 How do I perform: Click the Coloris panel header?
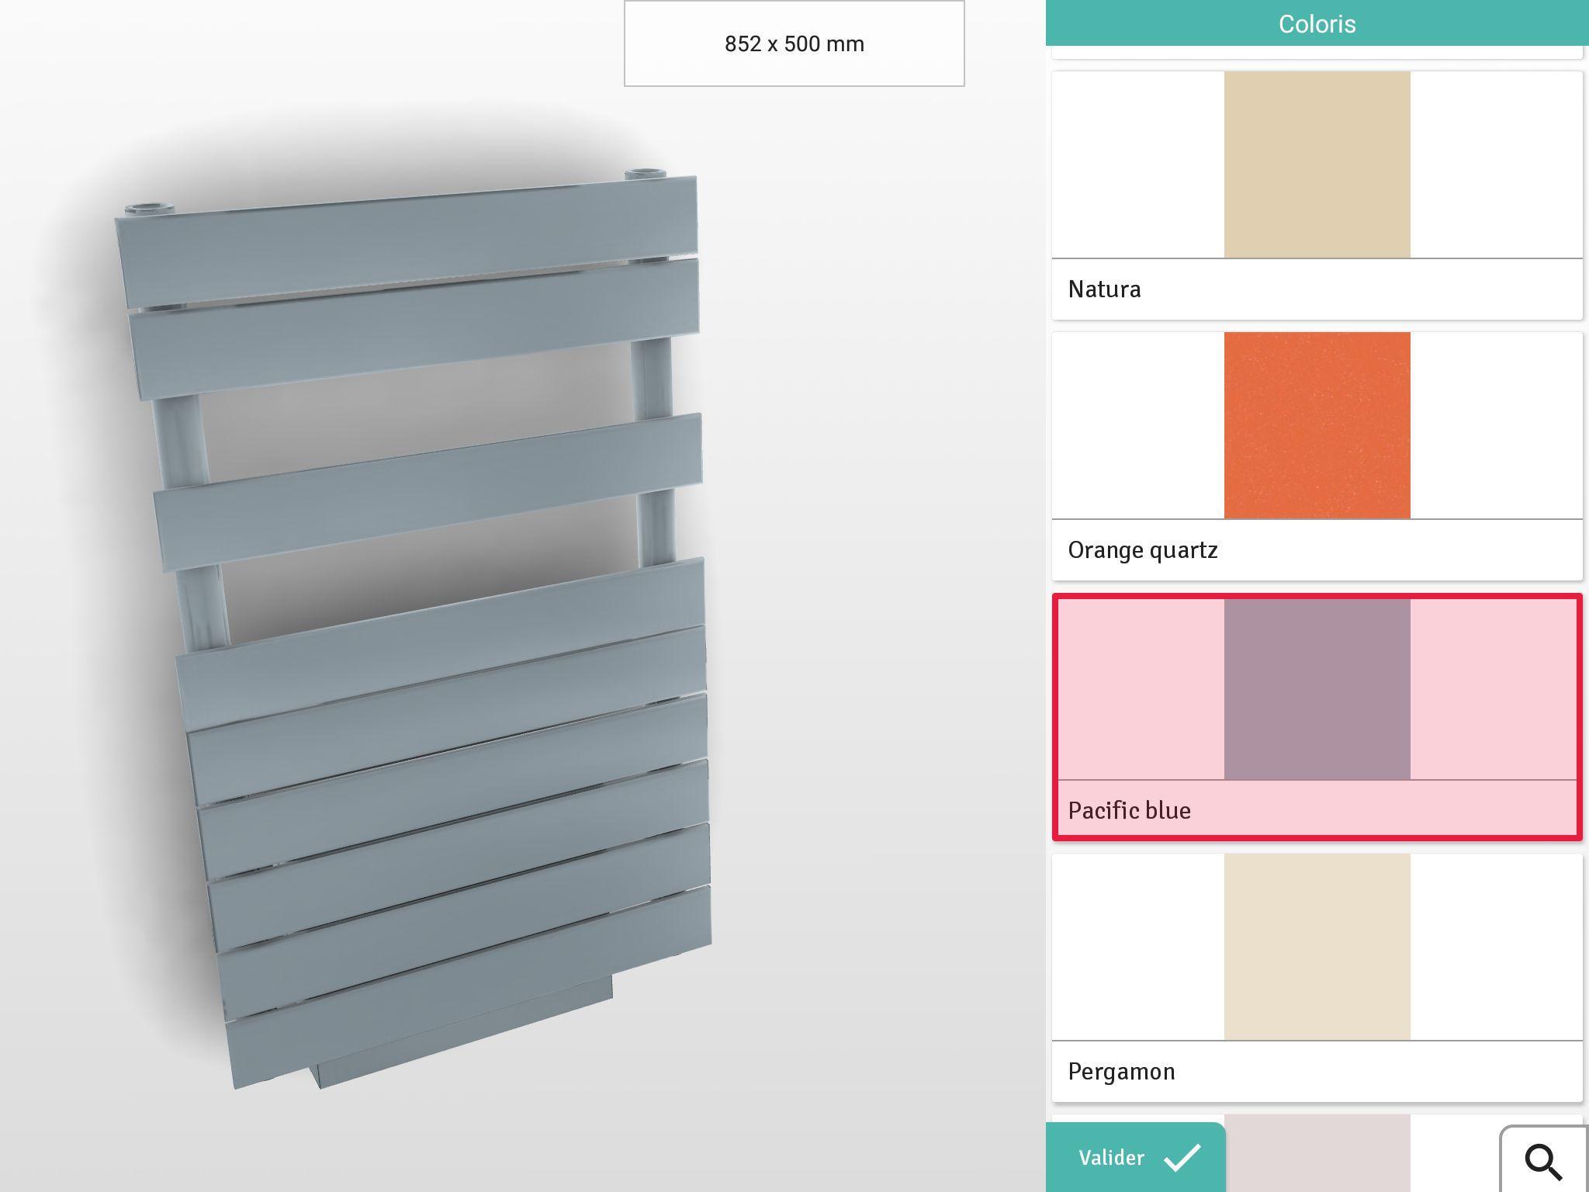tap(1317, 23)
